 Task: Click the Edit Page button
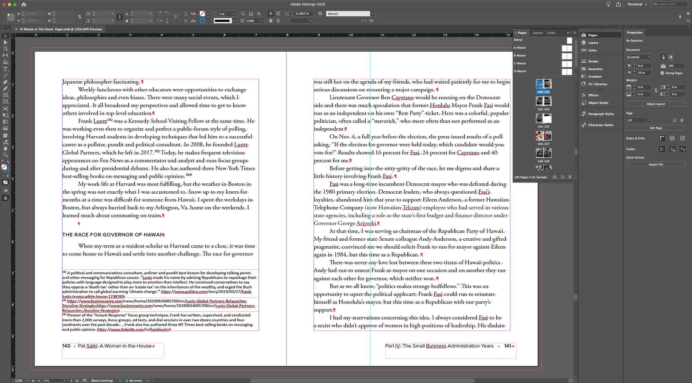[656, 128]
